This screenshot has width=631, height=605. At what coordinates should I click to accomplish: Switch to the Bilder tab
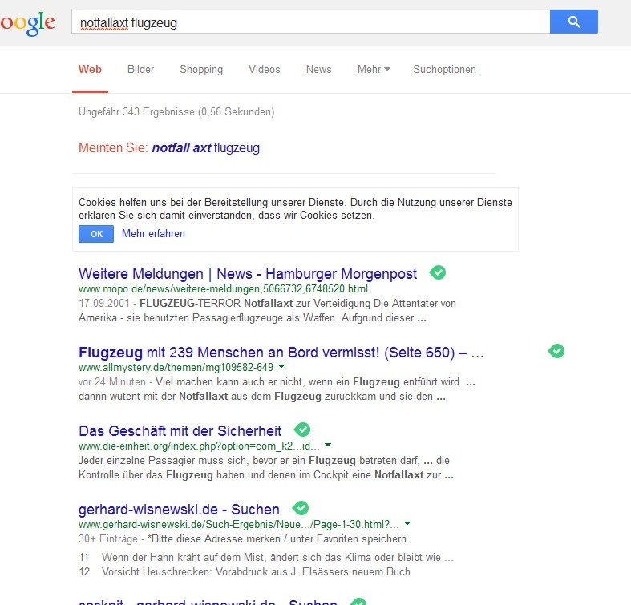coord(141,69)
